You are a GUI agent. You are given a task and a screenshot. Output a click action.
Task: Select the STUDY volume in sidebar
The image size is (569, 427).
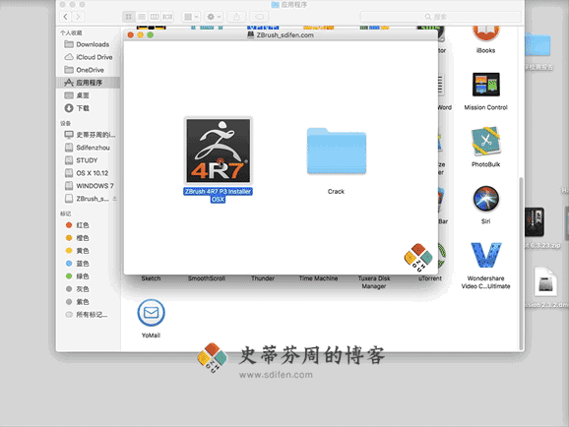pos(88,160)
